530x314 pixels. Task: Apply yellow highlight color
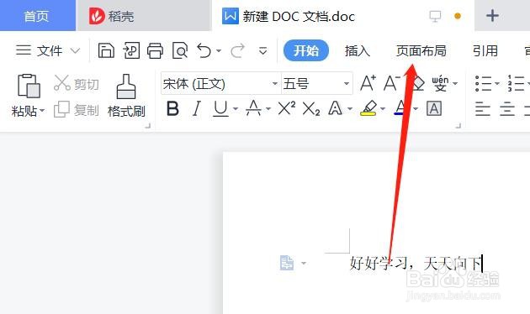368,108
